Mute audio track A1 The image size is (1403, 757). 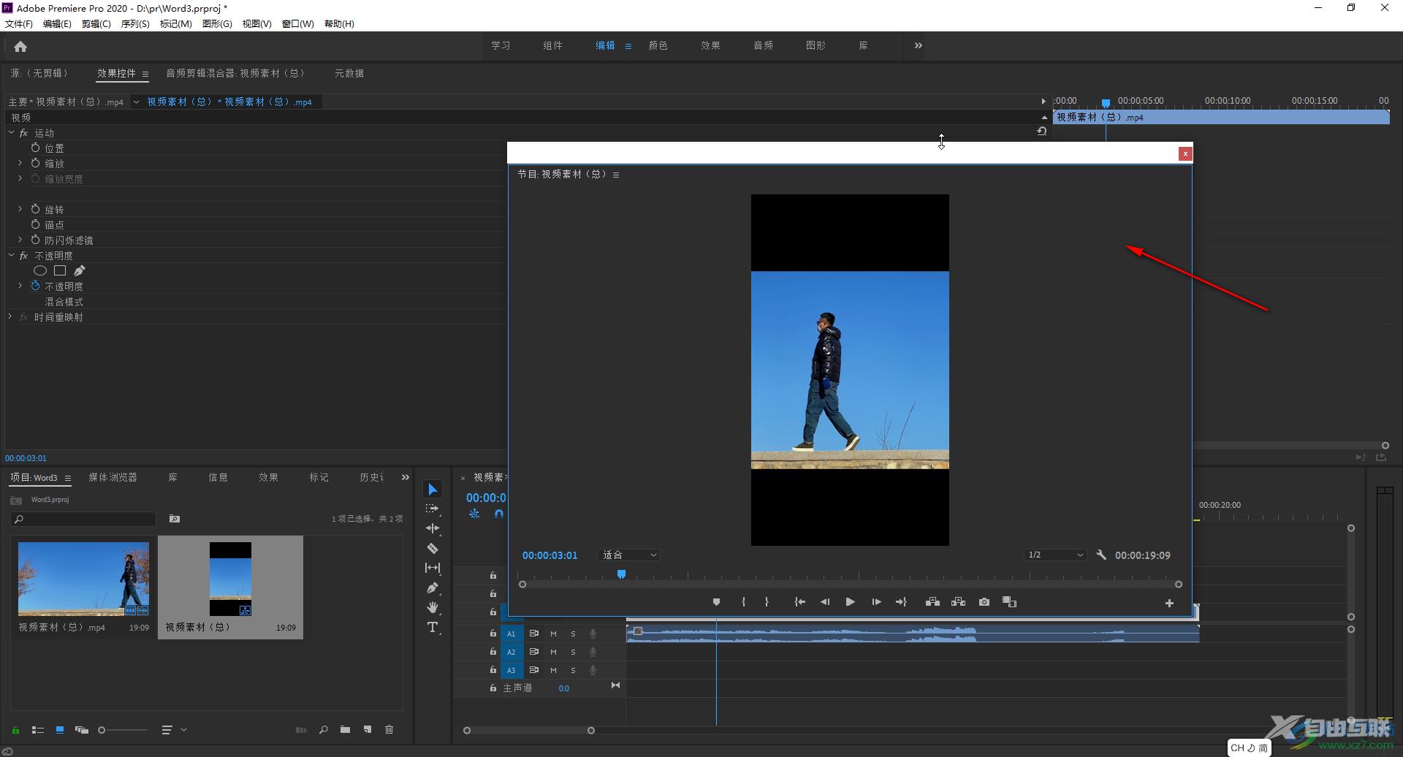(x=553, y=634)
